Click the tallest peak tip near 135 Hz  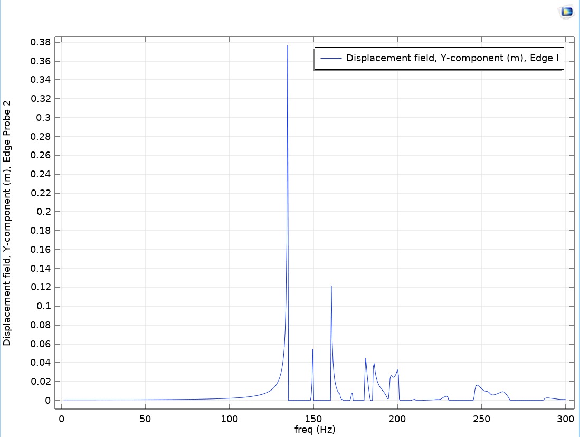click(x=288, y=46)
